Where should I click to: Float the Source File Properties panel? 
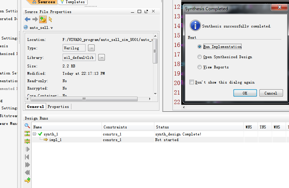(x=146, y=11)
